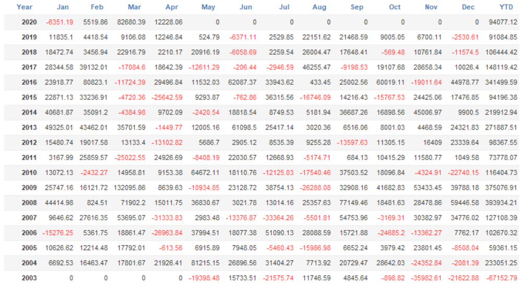Click the Jul column header
This screenshot has height=283, width=522.
(284, 7)
